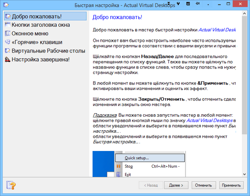Click the small dot button in the title bar
Screen dimensions: 250x196
click(x=208, y=5)
